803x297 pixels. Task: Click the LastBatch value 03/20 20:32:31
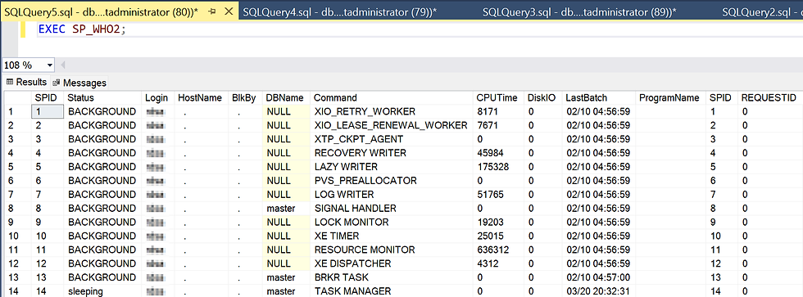point(598,291)
